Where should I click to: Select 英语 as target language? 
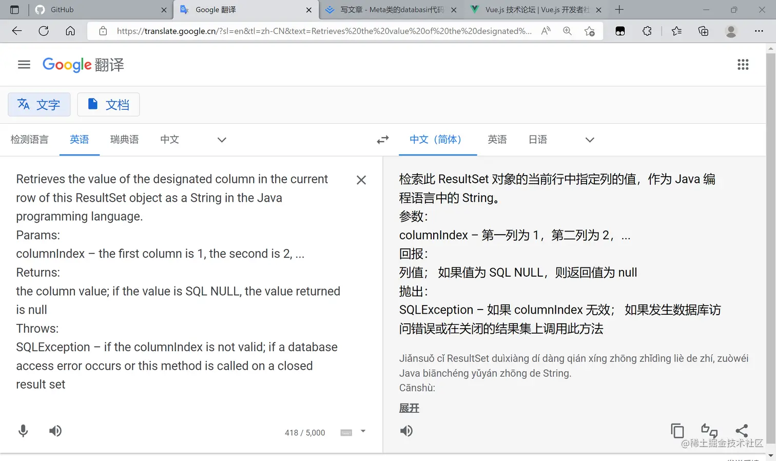pos(497,140)
